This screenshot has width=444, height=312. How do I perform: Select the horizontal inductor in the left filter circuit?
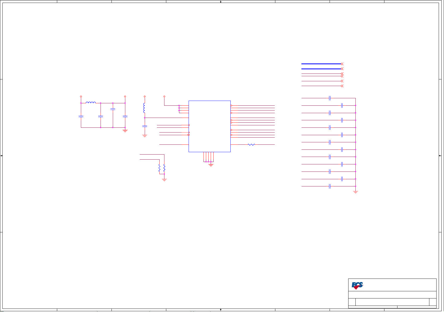point(91,102)
